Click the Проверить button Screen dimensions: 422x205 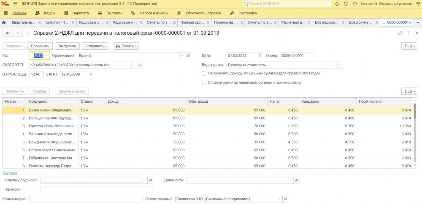click(41, 46)
